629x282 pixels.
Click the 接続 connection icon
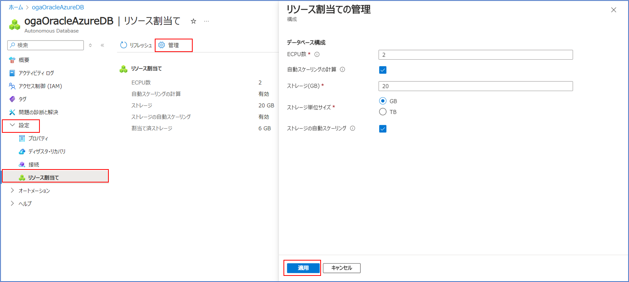pos(22,165)
